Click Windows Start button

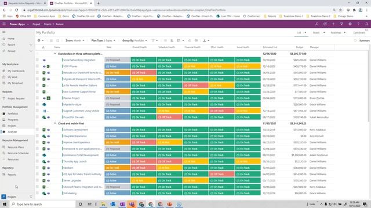(x=4, y=204)
